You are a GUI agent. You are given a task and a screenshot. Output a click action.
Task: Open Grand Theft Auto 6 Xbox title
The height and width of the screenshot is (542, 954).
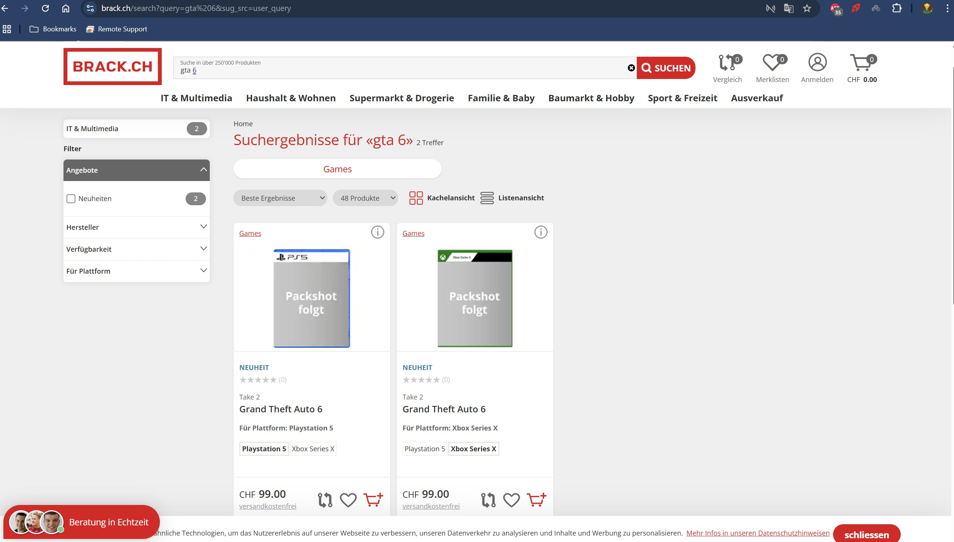tap(444, 409)
